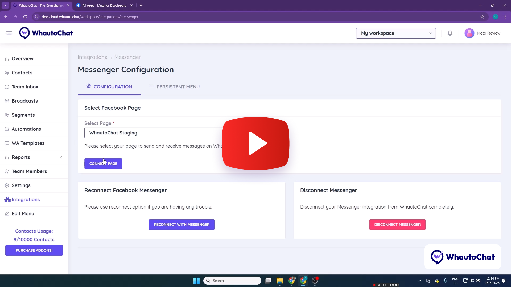Click RECONNECT WITH MESSENGER
Image resolution: width=511 pixels, height=287 pixels.
tap(182, 224)
